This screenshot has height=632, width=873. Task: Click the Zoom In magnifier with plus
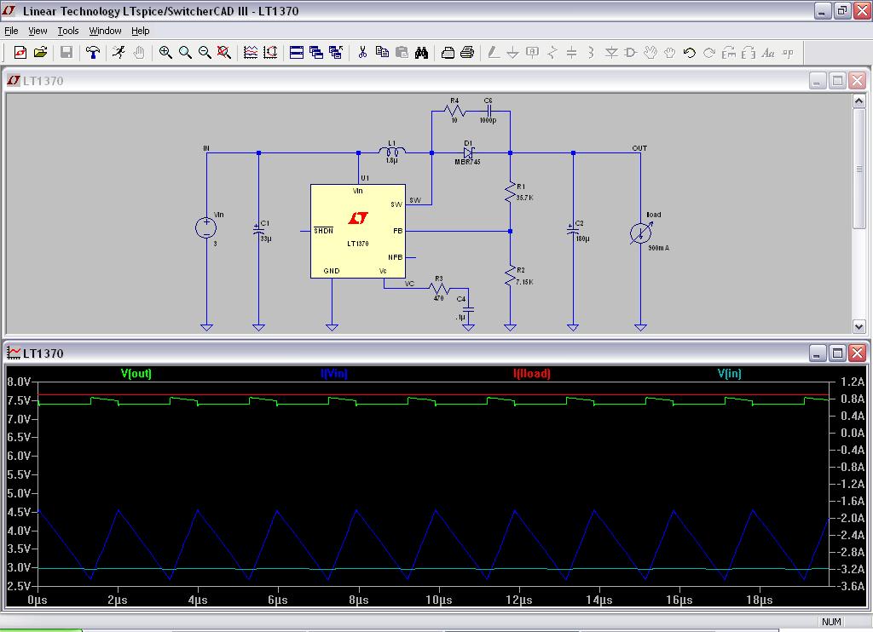click(165, 52)
